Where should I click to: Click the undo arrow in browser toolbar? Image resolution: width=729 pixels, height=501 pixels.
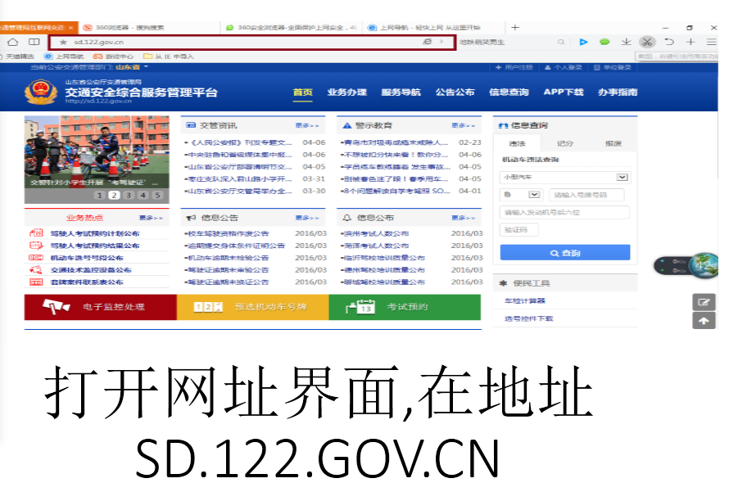[669, 42]
